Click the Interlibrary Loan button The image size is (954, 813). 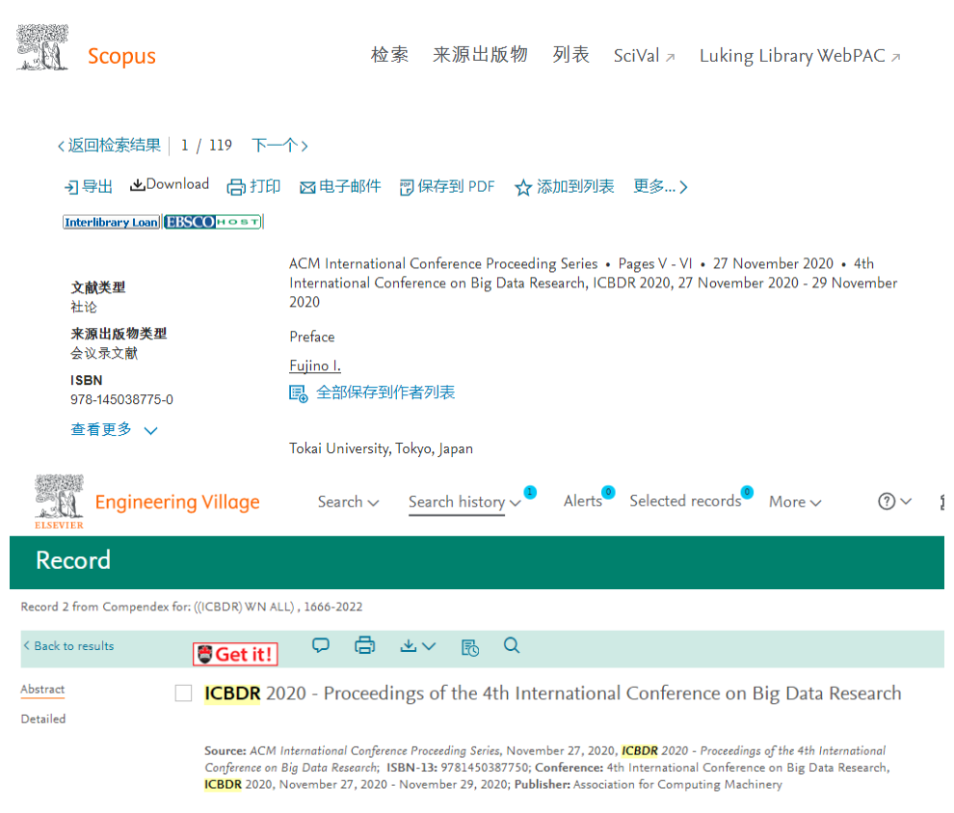pyautogui.click(x=112, y=222)
